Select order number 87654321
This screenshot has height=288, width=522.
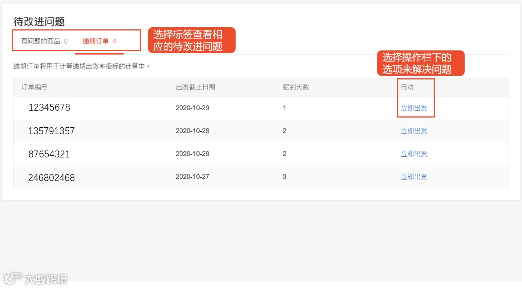(x=49, y=154)
